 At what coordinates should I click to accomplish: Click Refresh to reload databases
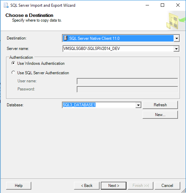click(160, 105)
